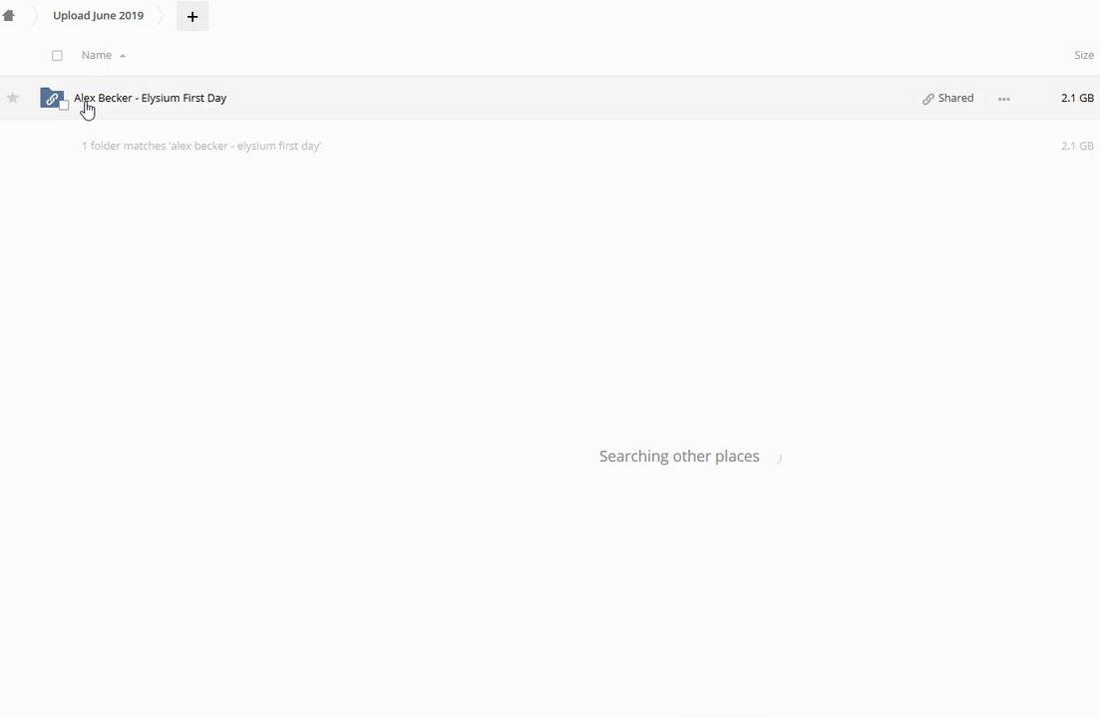Sort the list by the Size column

[1083, 55]
